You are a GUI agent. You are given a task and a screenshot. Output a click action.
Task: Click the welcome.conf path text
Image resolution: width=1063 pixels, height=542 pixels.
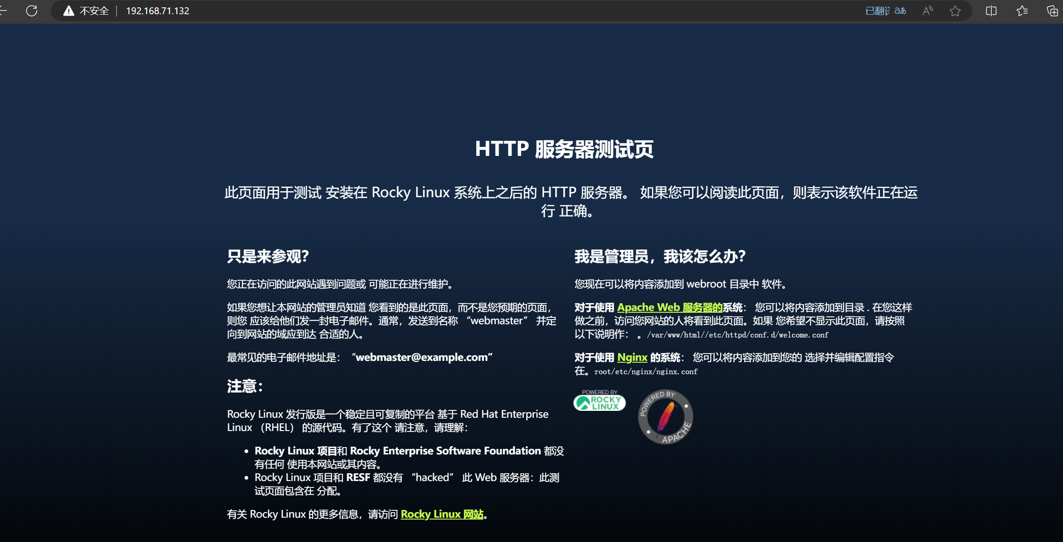coord(804,335)
